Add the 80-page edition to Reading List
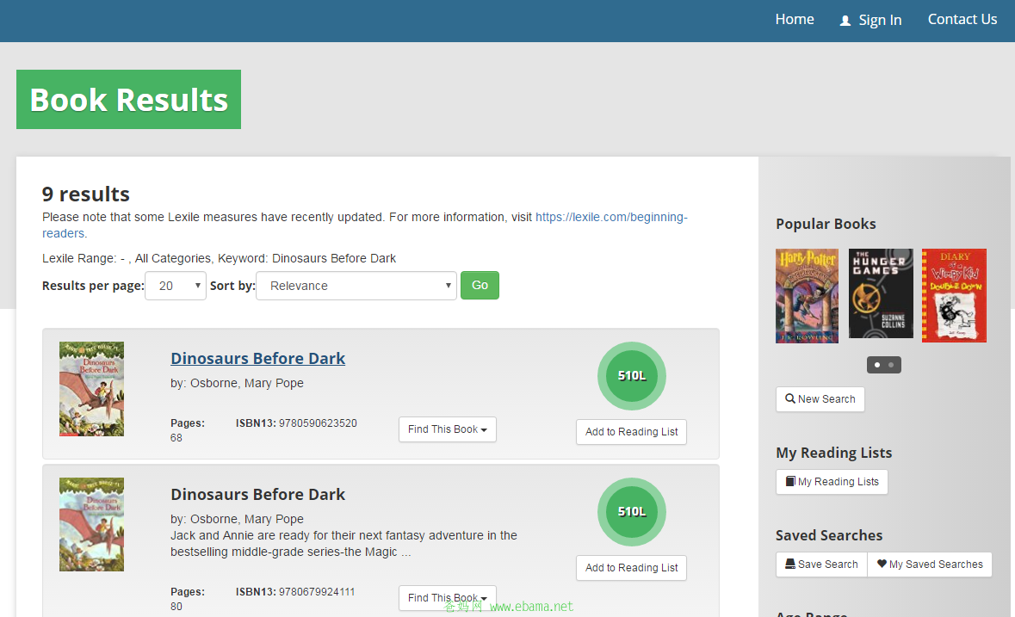The image size is (1015, 617). (x=631, y=568)
